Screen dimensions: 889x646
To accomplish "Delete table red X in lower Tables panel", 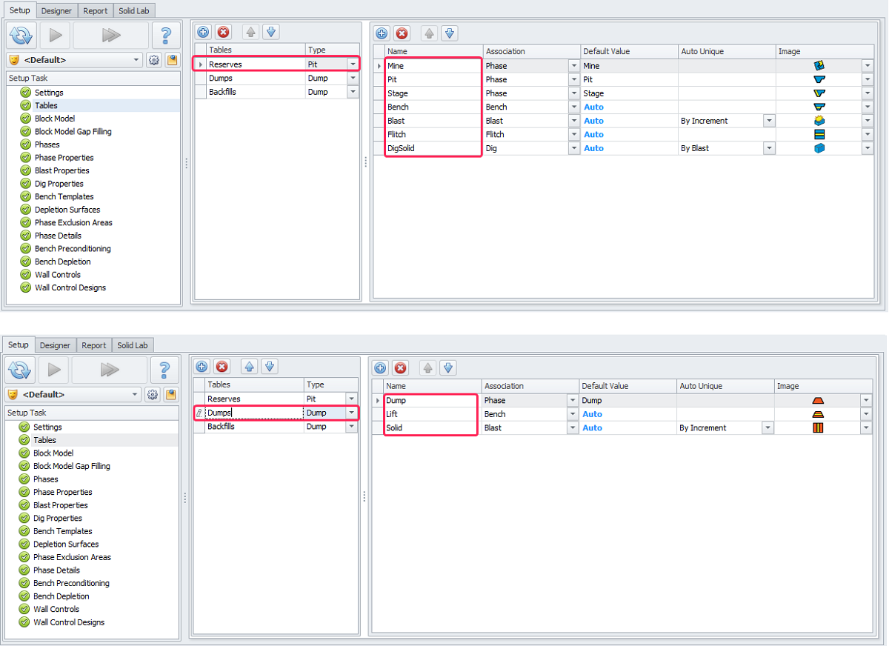I will (x=222, y=367).
